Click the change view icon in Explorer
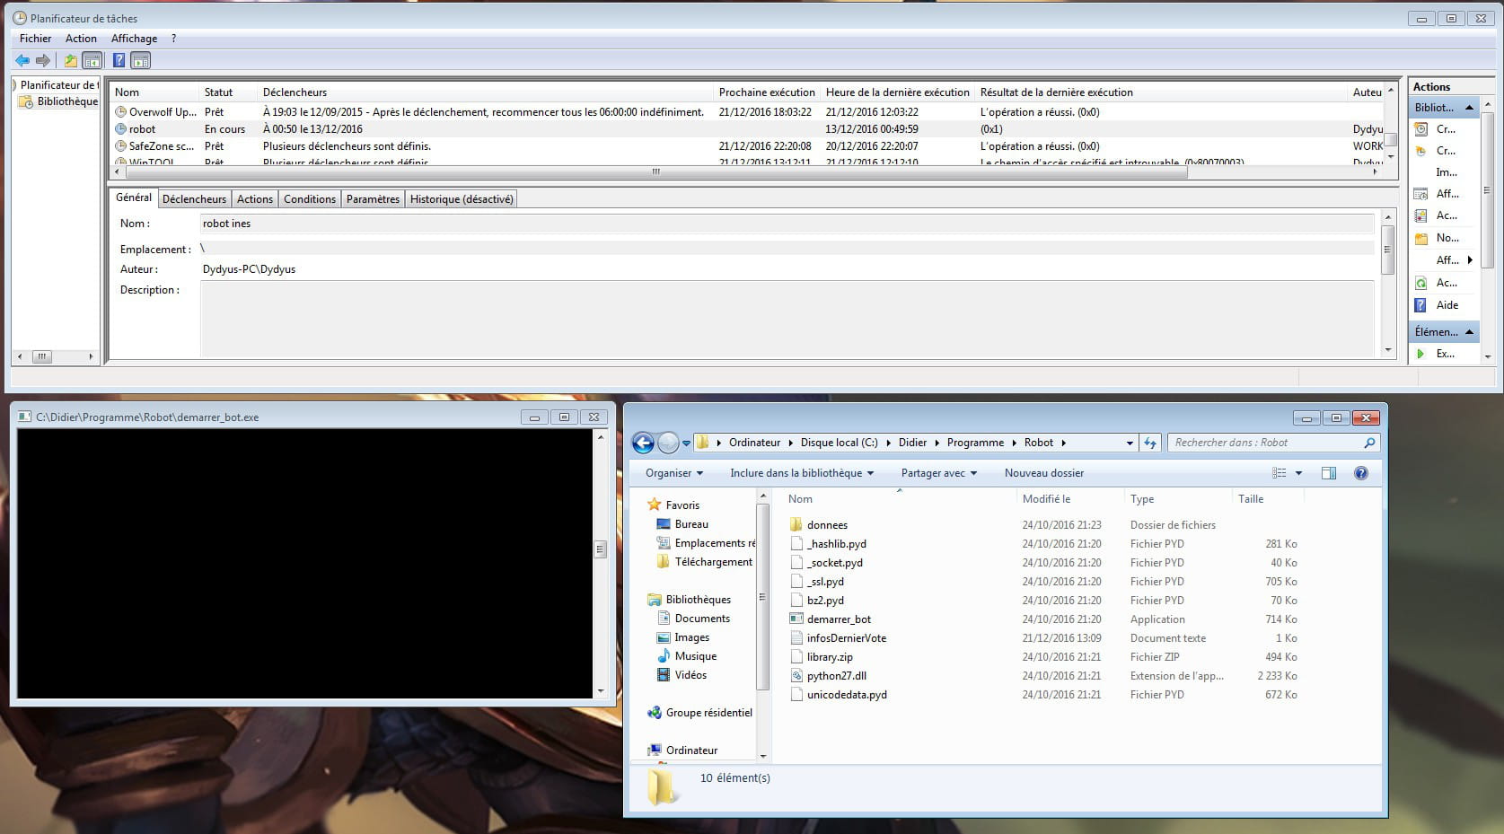This screenshot has height=834, width=1504. click(1280, 473)
